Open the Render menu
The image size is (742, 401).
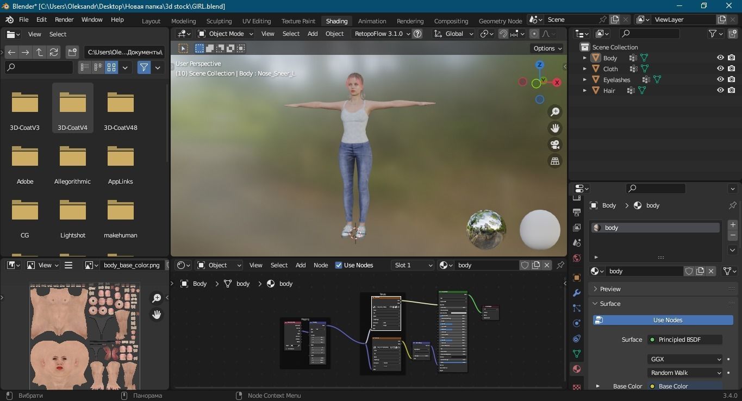click(64, 20)
